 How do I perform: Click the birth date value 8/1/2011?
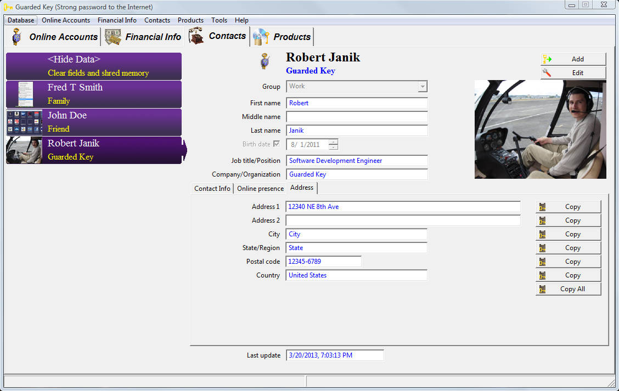(305, 144)
